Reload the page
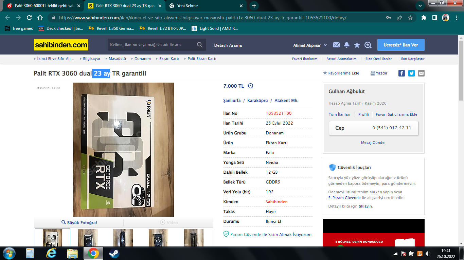Screen dimensions: 464x260 (x=29, y=18)
